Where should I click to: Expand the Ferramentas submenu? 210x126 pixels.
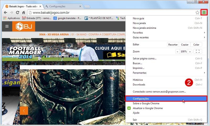tap(166, 73)
